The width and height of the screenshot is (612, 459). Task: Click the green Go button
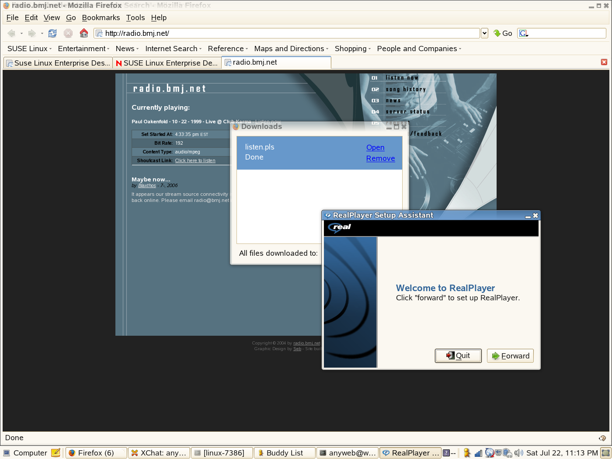coord(503,33)
